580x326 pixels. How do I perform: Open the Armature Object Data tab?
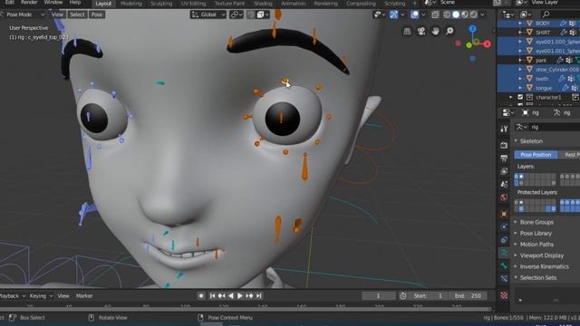pos(504,253)
